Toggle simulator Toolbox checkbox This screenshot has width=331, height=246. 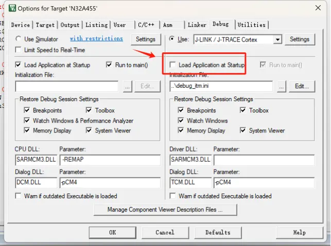[x=89, y=110]
